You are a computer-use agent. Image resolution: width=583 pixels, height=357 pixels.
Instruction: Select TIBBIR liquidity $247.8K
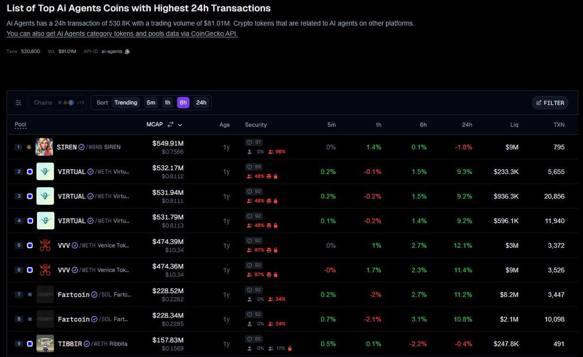506,344
